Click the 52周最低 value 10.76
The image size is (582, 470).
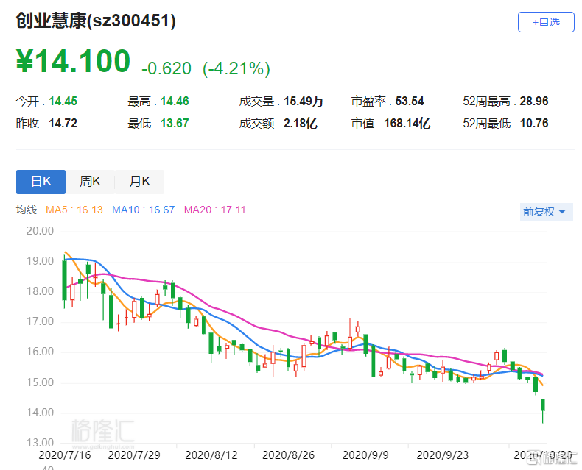click(x=534, y=123)
